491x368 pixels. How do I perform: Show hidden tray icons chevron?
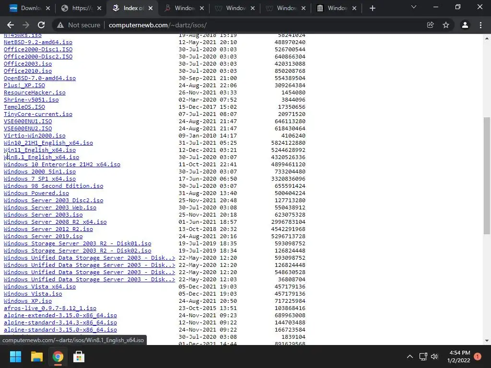[409, 356]
